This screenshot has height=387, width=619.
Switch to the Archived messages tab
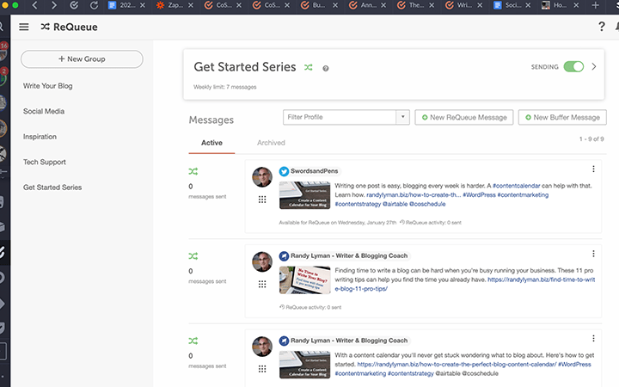pos(271,143)
